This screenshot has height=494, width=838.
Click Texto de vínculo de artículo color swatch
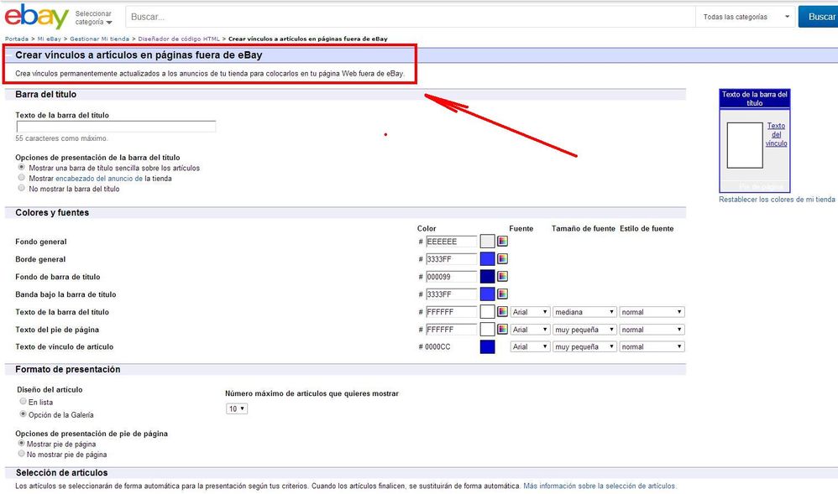click(x=487, y=346)
